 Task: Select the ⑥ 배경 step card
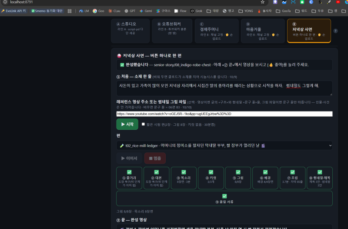click(265, 178)
